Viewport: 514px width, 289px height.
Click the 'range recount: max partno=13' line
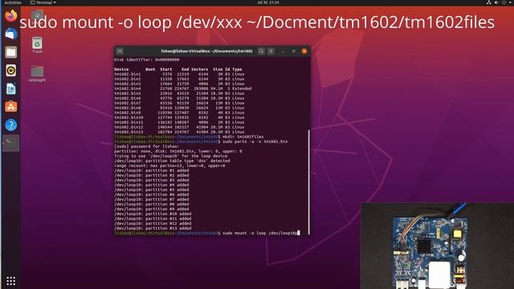point(169,165)
